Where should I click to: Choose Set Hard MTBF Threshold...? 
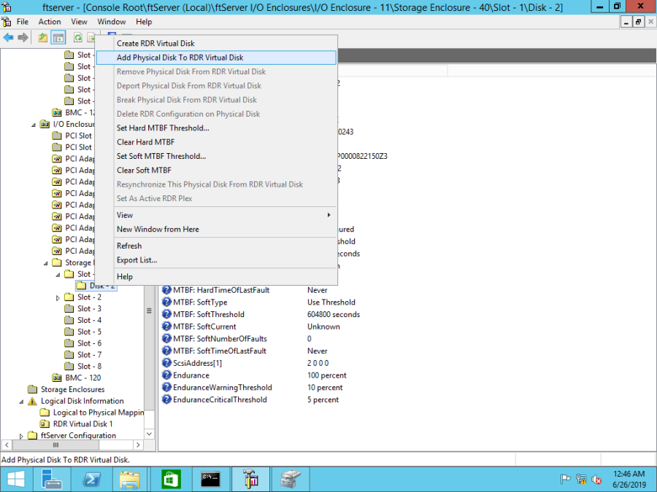216,128
